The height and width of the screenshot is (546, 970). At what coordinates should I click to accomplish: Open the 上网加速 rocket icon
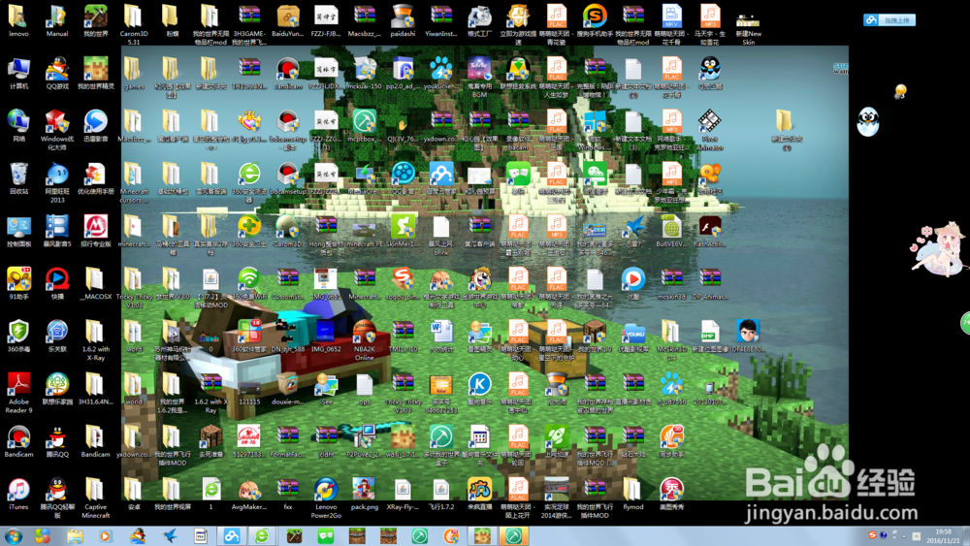[556, 437]
